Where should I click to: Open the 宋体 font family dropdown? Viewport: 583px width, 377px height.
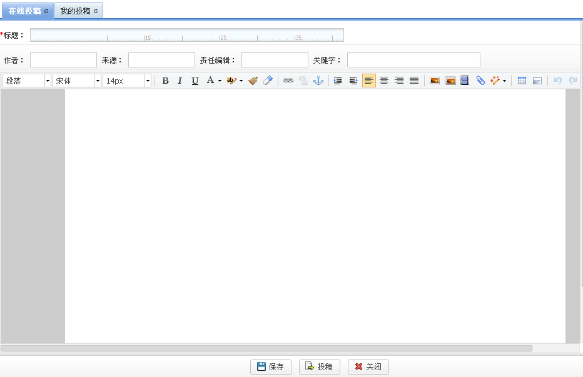(x=77, y=81)
